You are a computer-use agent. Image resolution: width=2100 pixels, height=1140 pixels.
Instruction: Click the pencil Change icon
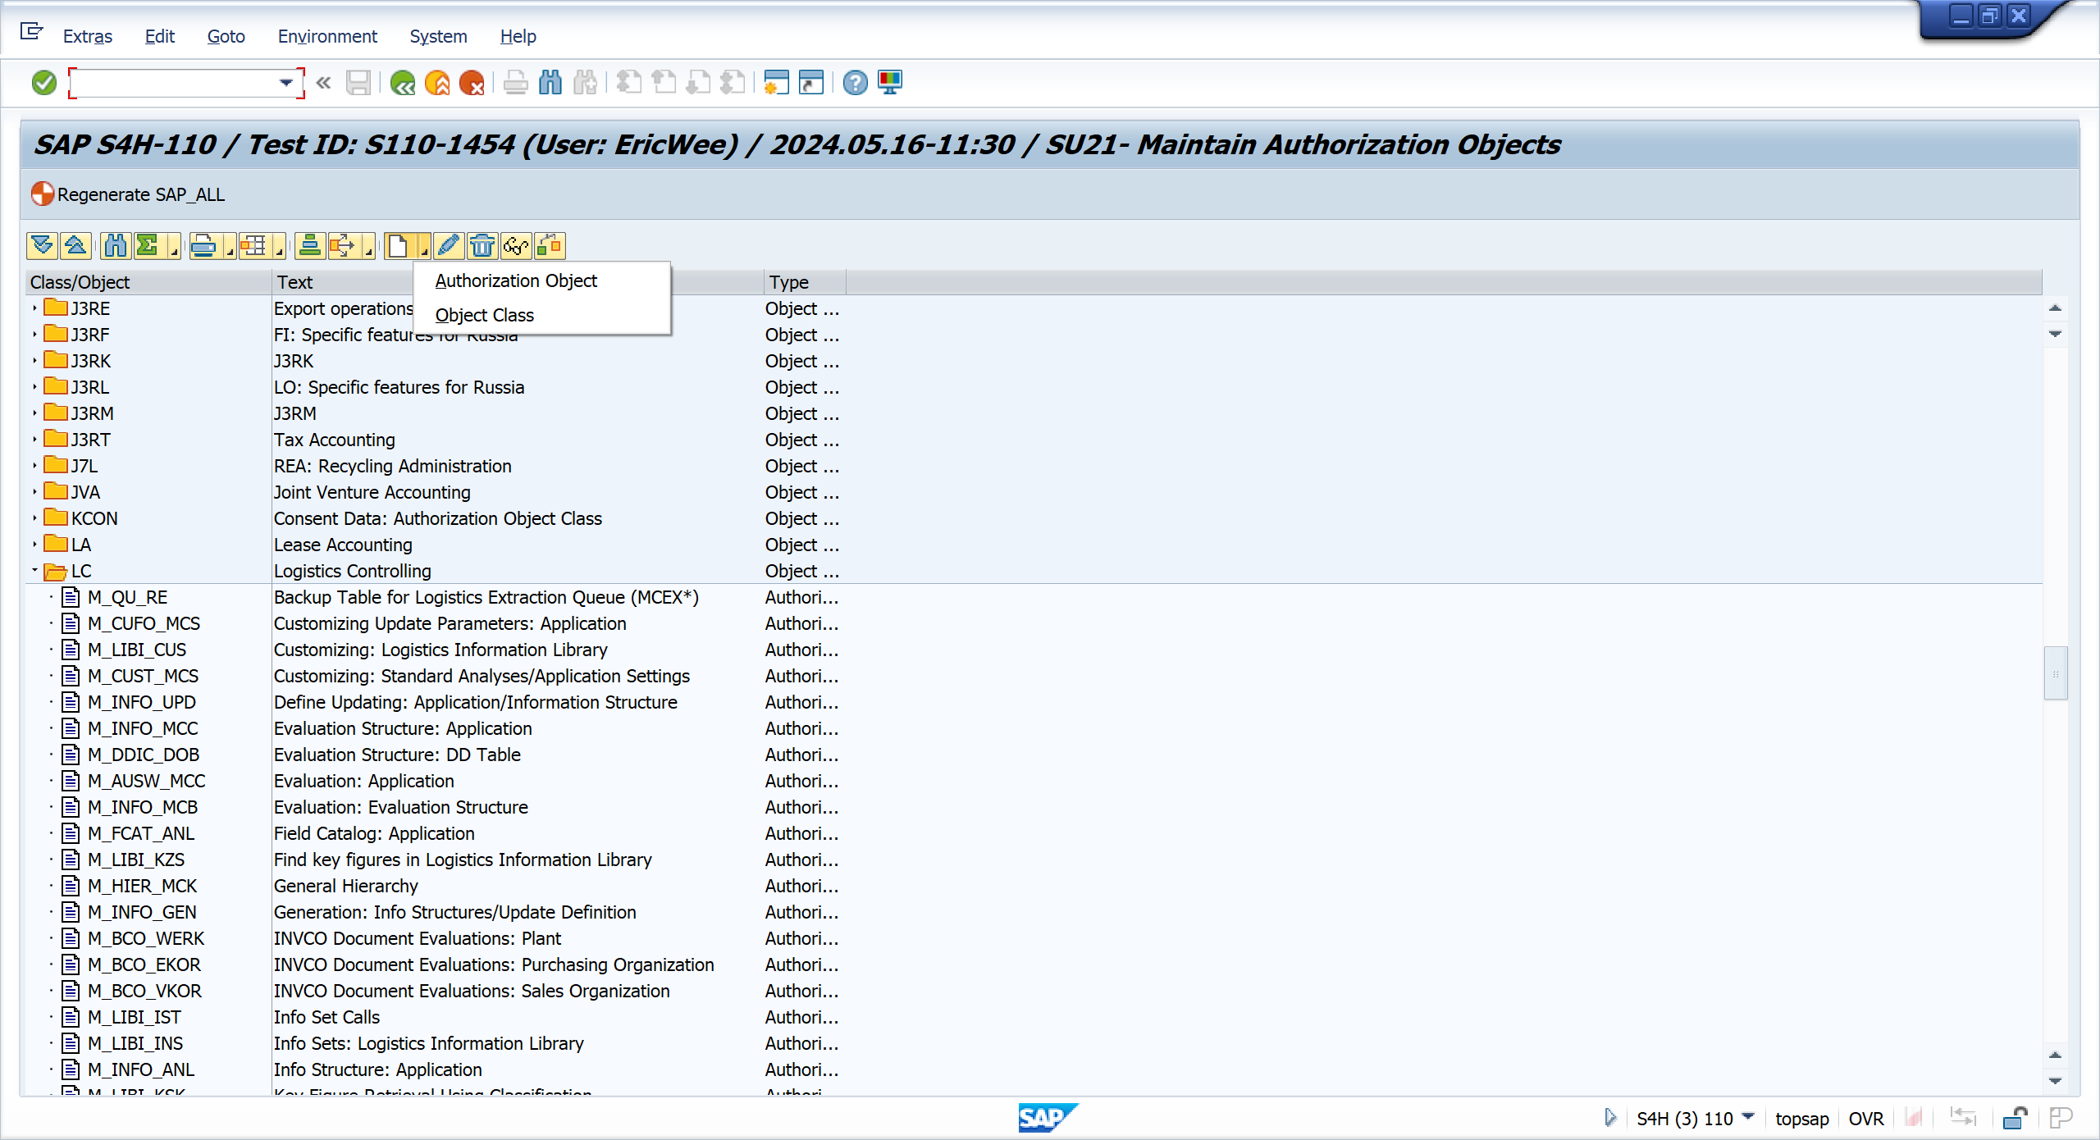click(x=448, y=245)
